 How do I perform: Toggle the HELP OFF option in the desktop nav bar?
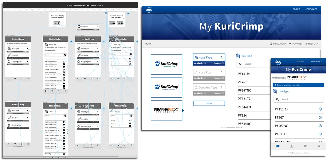(312, 44)
